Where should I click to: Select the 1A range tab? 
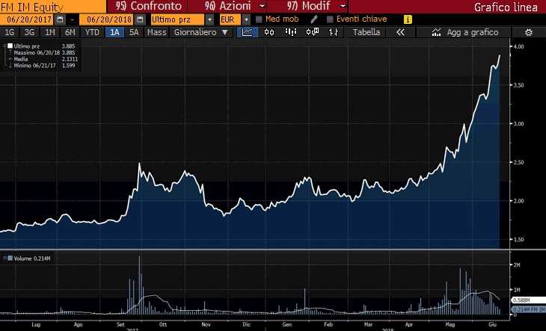pos(114,32)
